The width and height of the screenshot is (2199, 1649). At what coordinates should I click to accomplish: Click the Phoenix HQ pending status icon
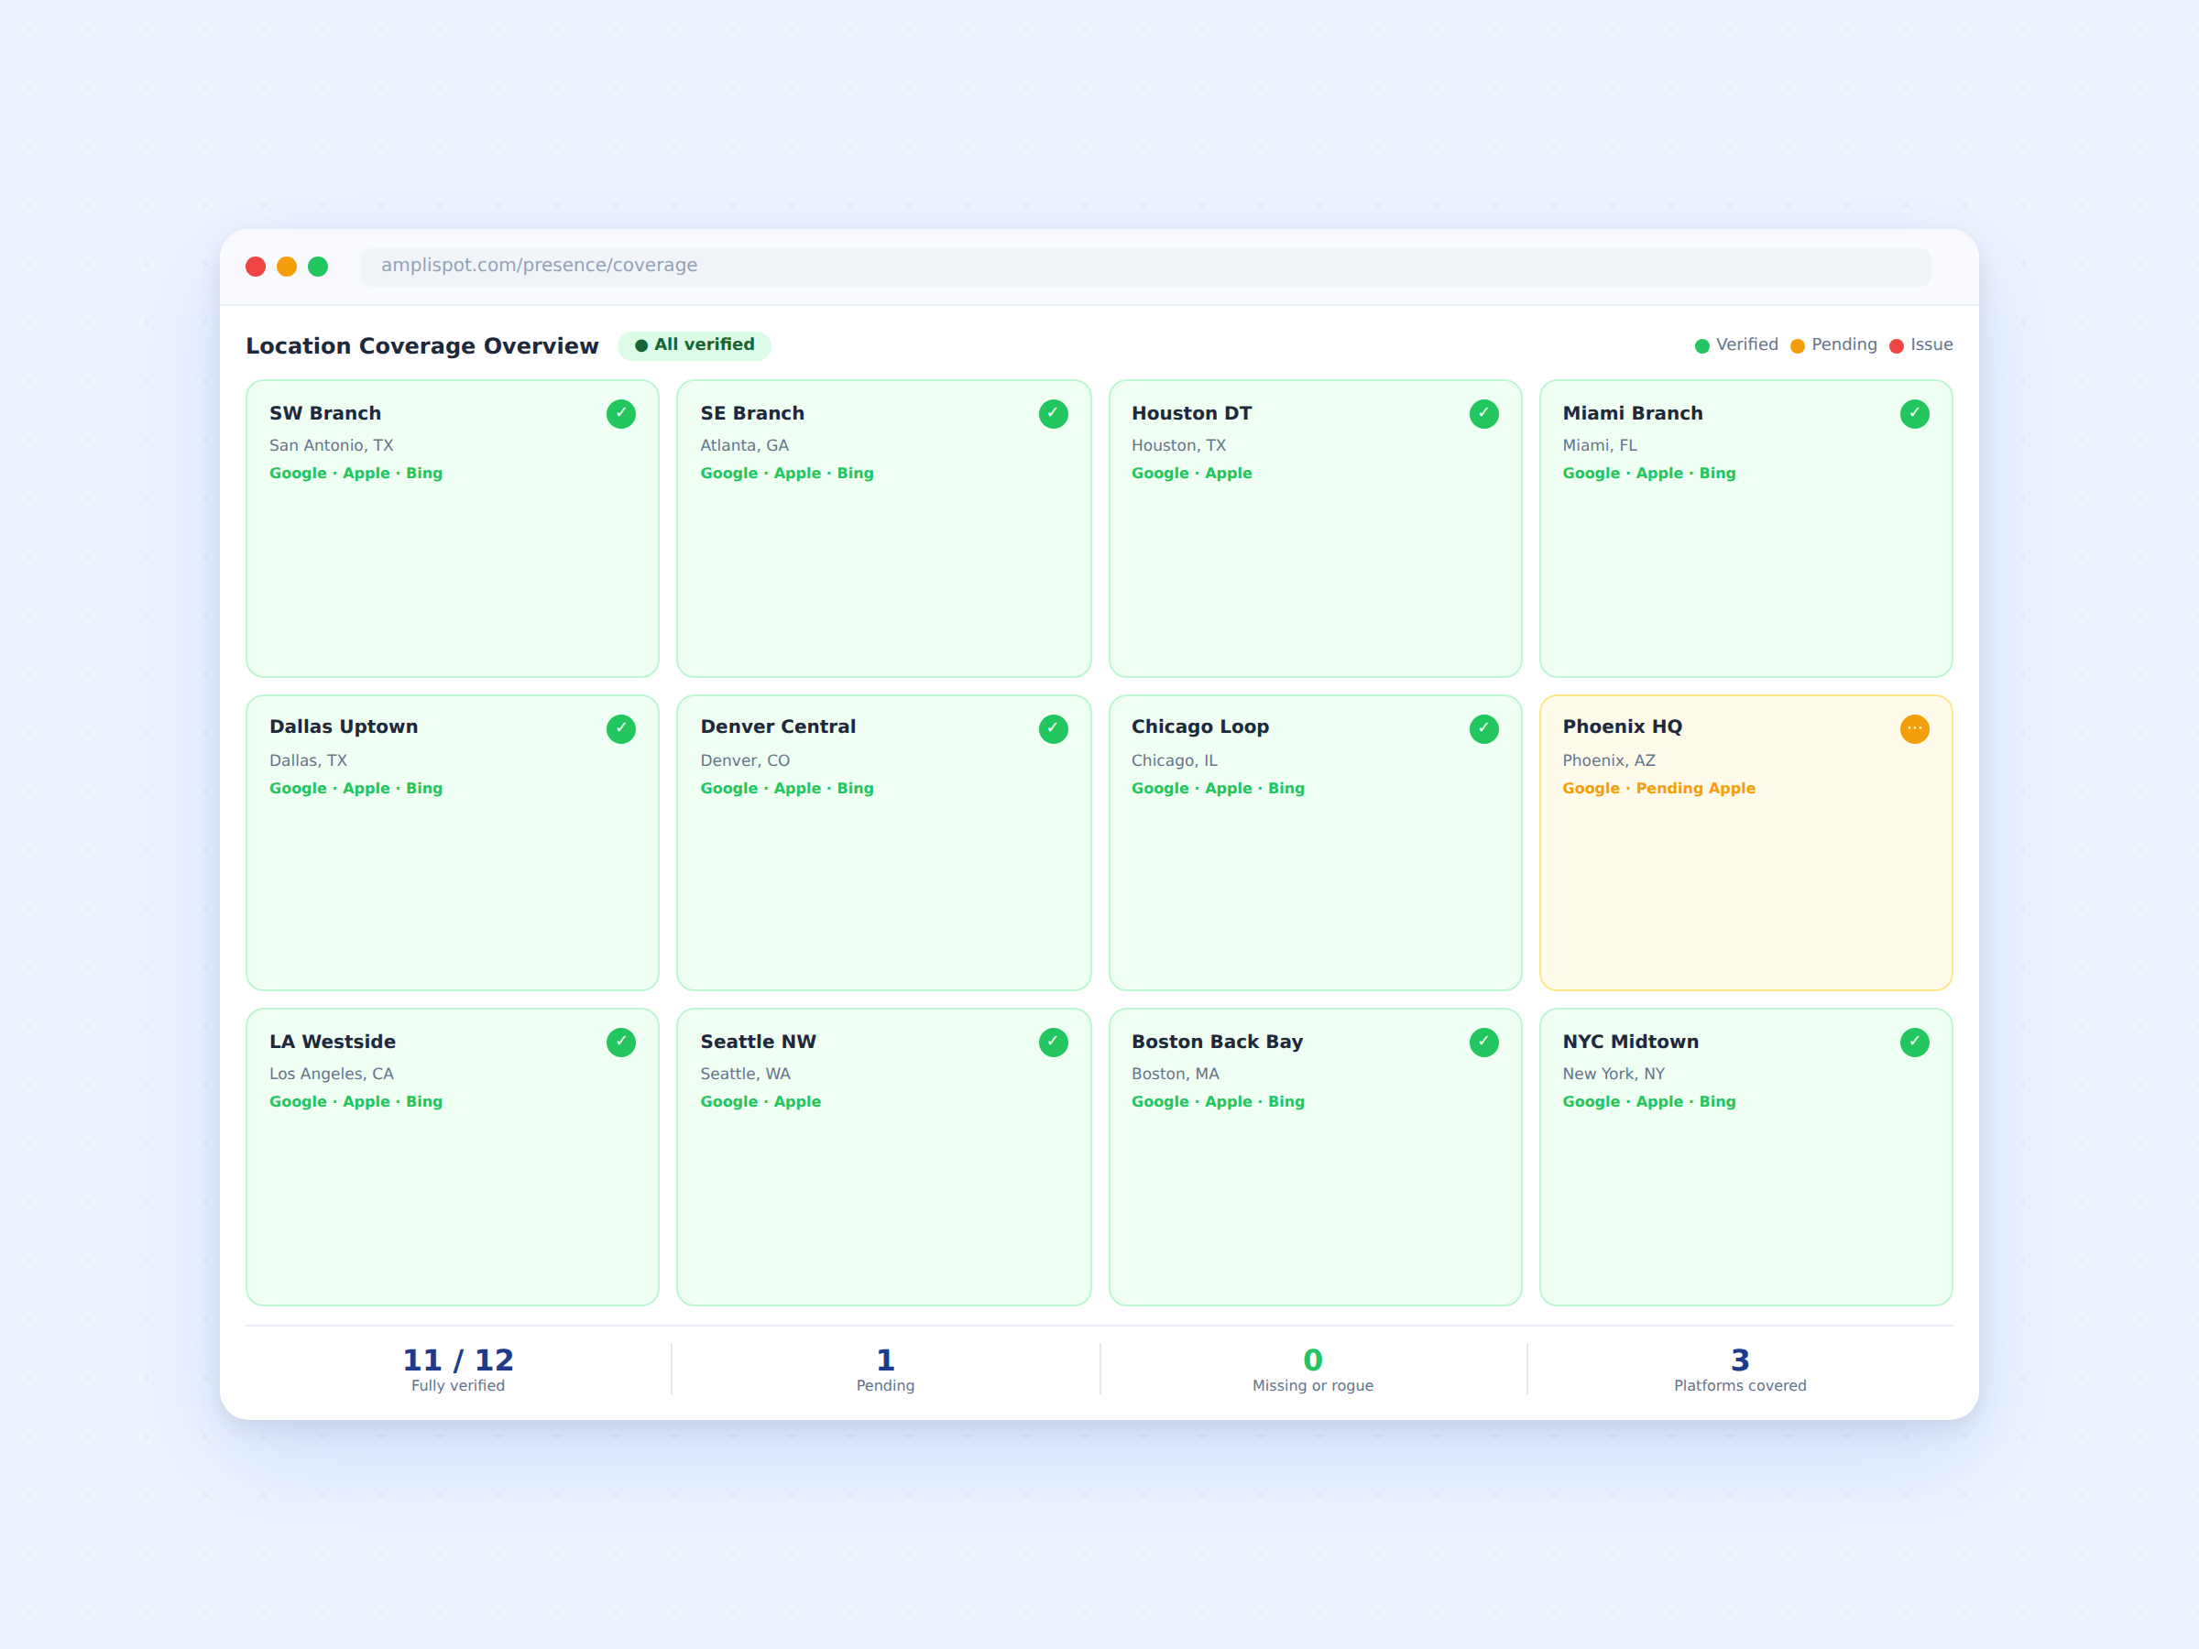point(1915,728)
